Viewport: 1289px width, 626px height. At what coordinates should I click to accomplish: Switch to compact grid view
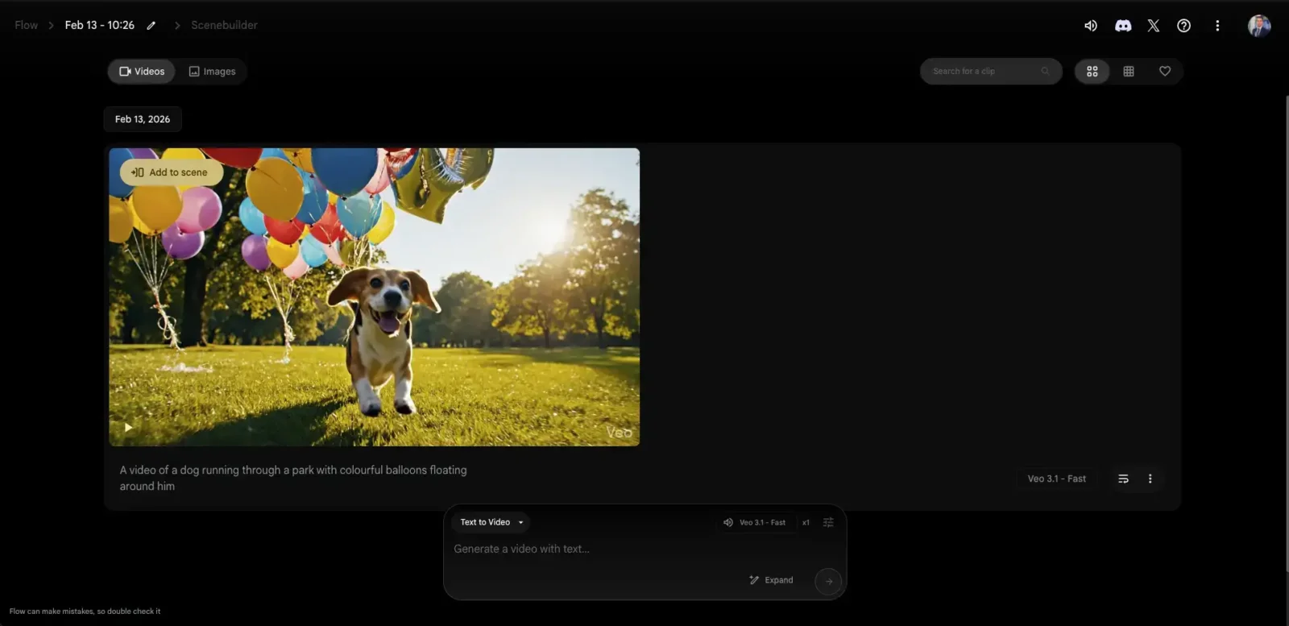1129,71
